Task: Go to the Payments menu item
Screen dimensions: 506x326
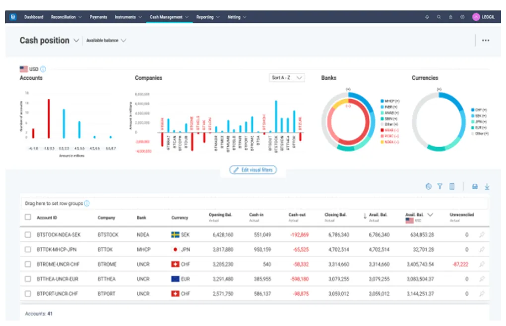Action: click(x=98, y=17)
